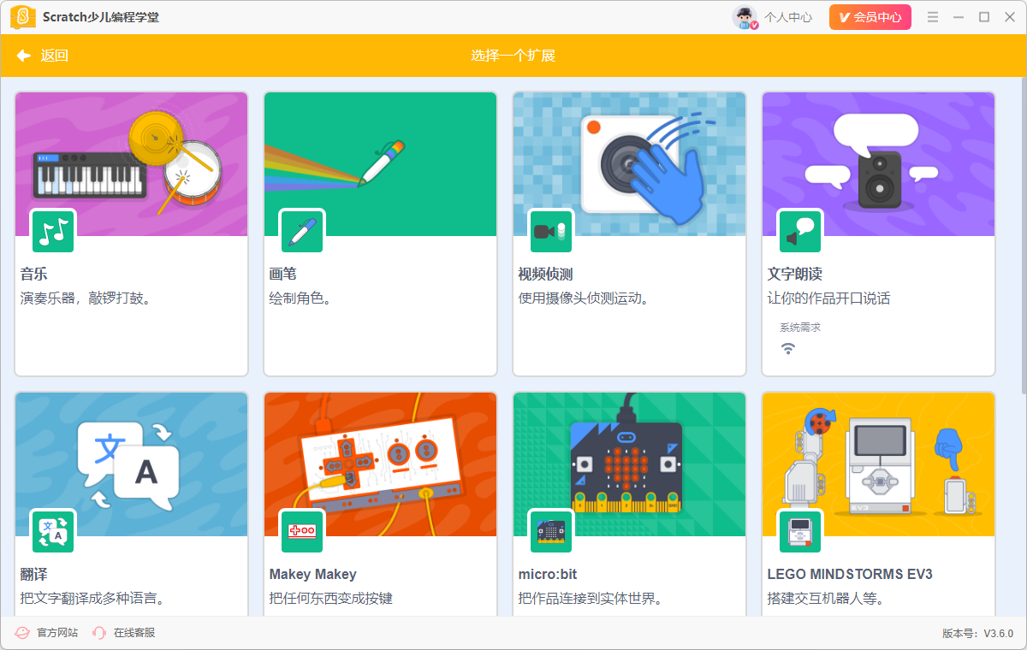
Task: Click description 绘制角色。
Action: [x=300, y=298]
